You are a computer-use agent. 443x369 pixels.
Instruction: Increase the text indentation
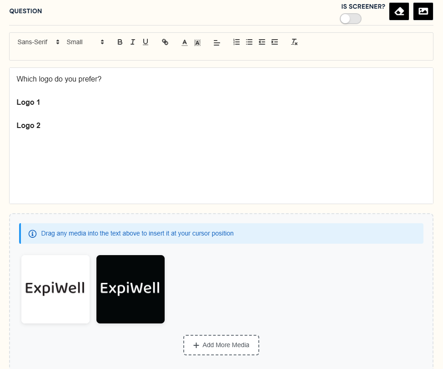coord(274,42)
